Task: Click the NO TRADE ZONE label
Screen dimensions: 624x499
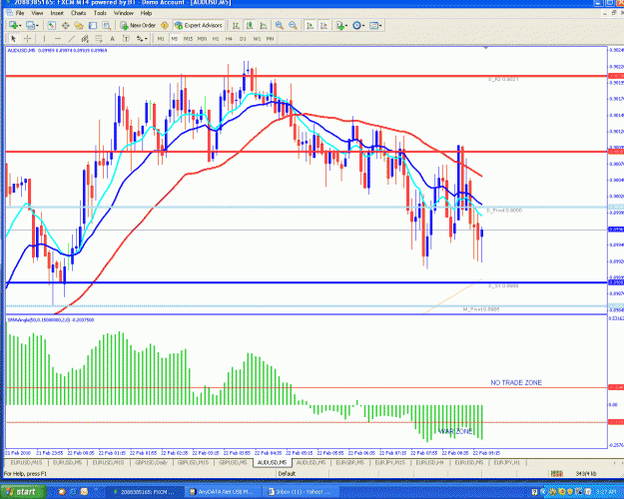Action: 516,382
